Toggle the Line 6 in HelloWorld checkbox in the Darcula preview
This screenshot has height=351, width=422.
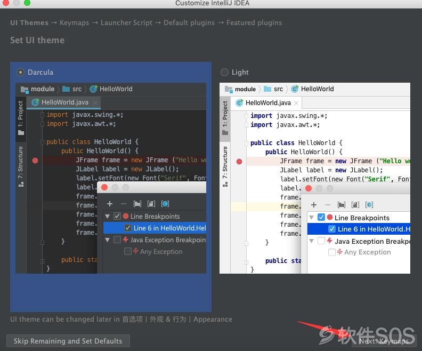[128, 228]
